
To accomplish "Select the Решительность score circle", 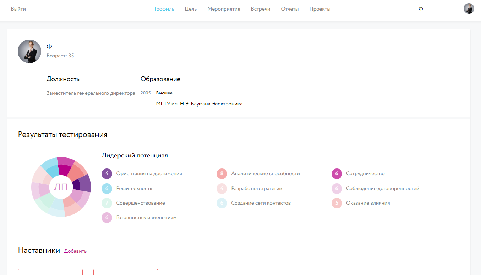I will 107,189.
